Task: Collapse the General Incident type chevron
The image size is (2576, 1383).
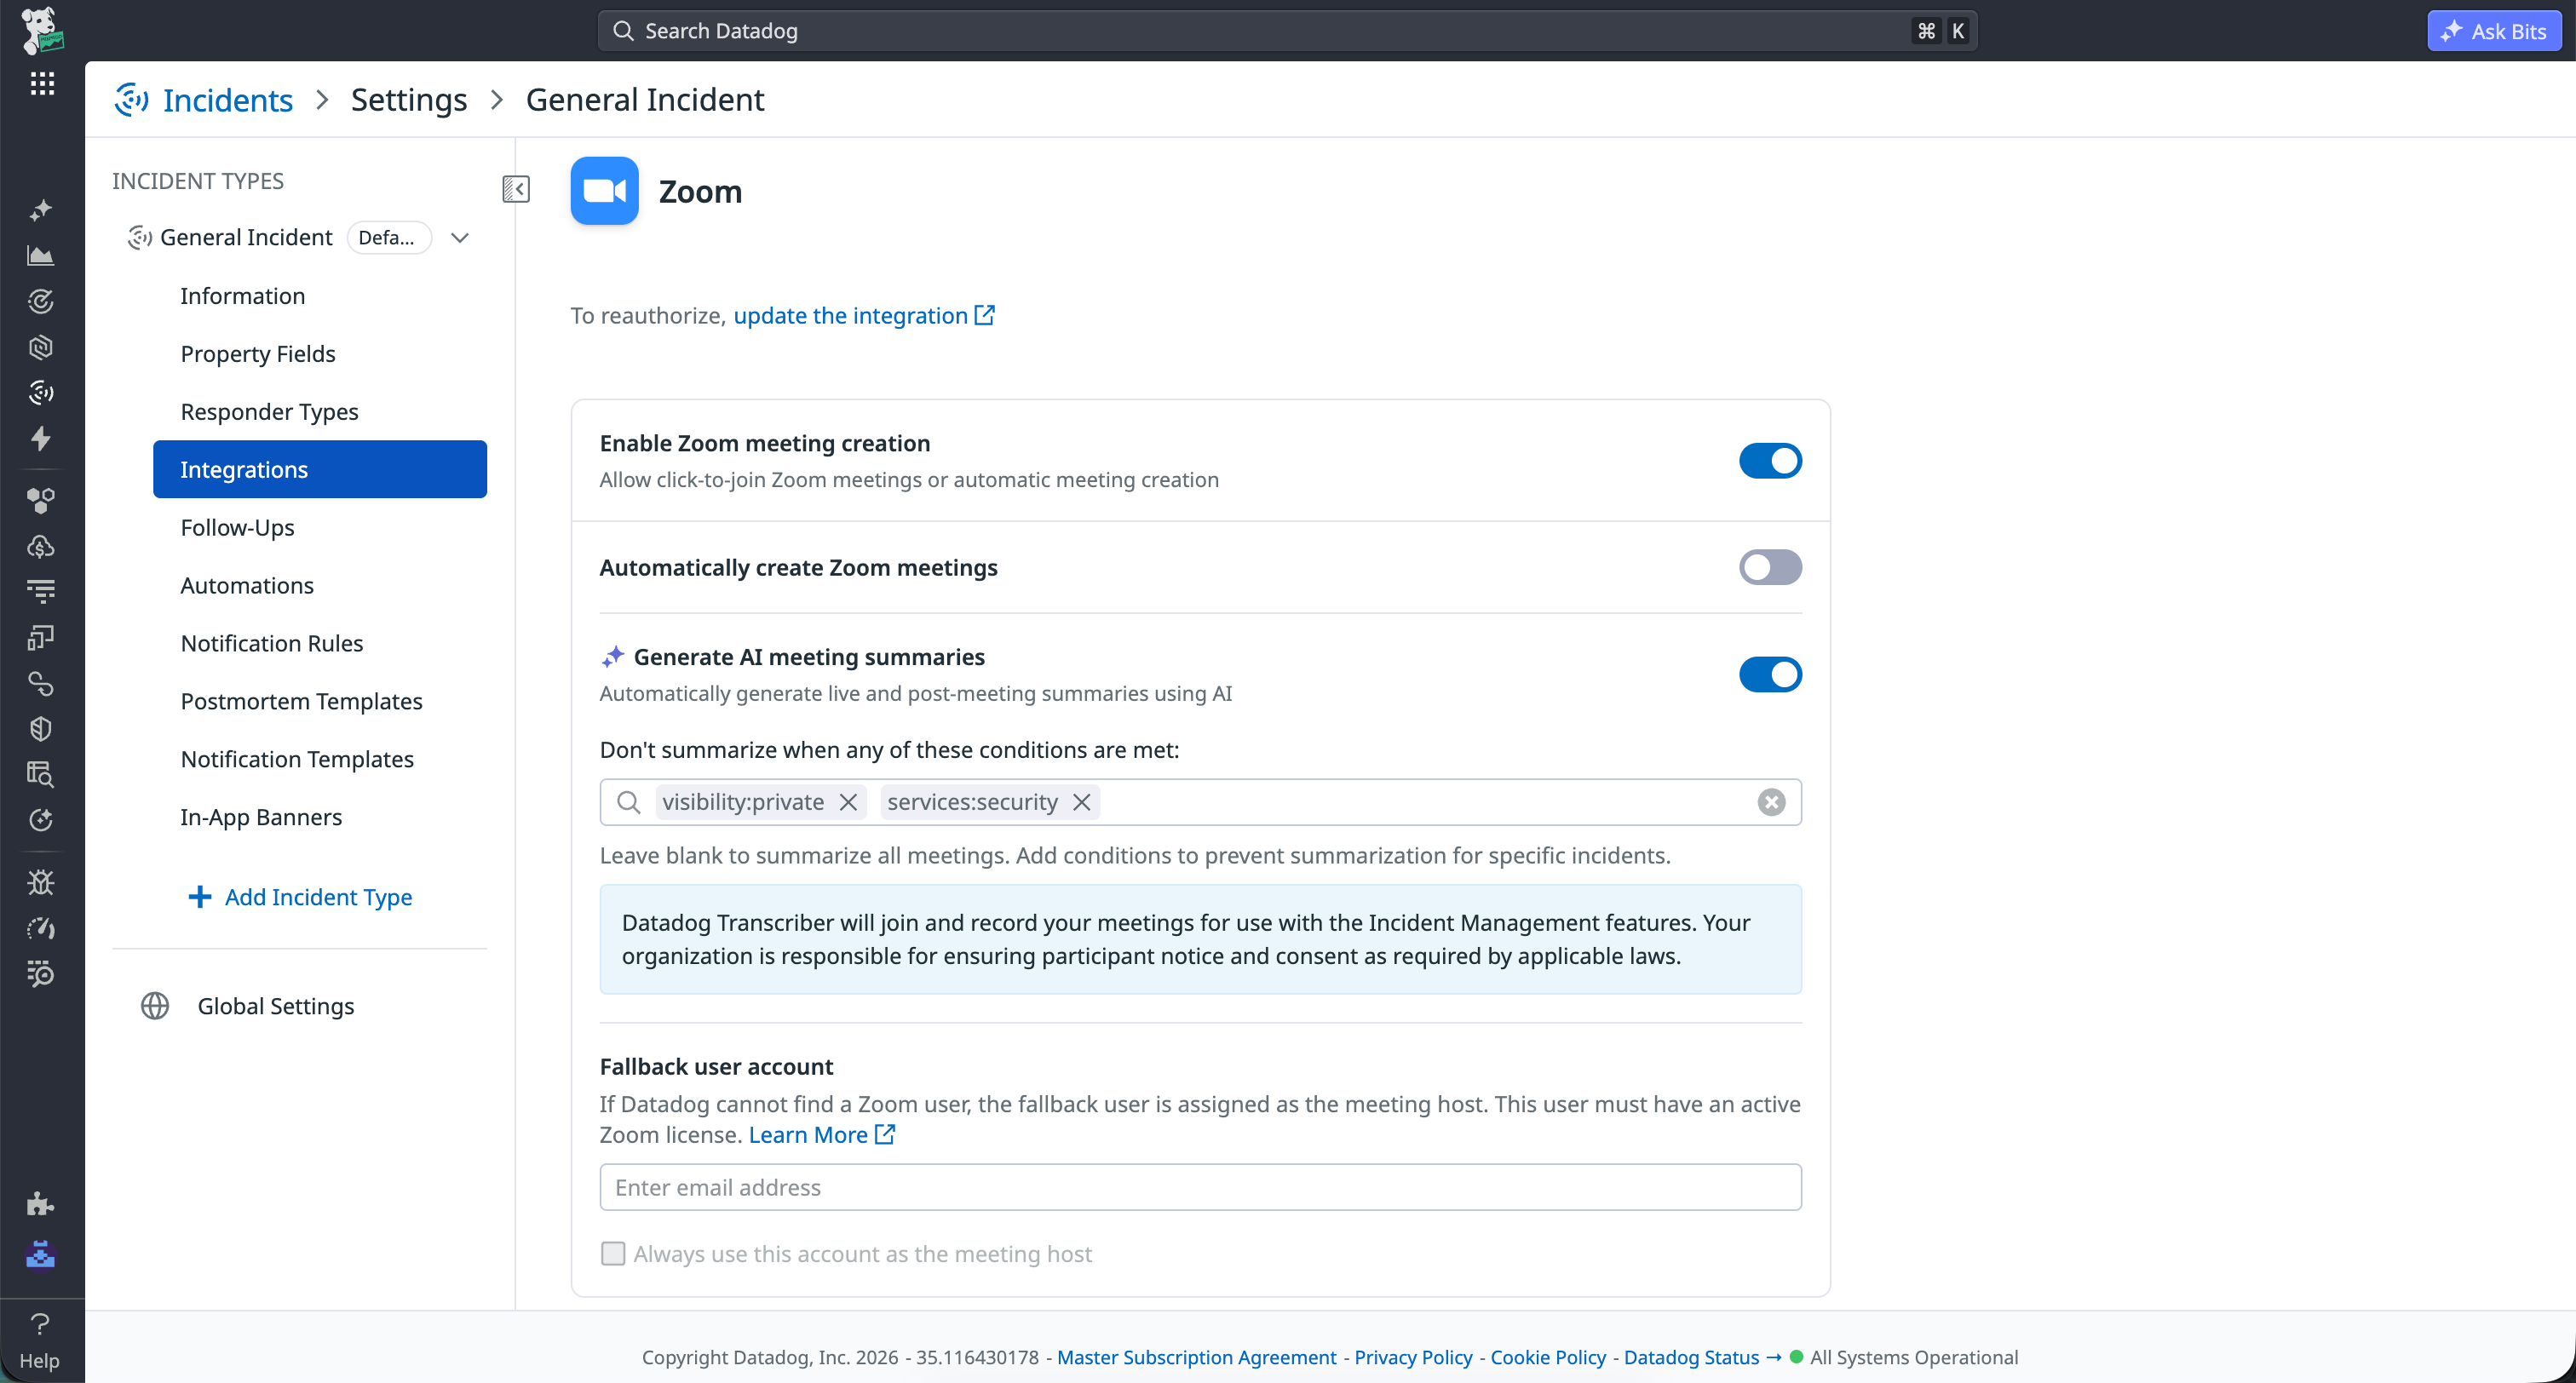Action: pyautogui.click(x=460, y=238)
